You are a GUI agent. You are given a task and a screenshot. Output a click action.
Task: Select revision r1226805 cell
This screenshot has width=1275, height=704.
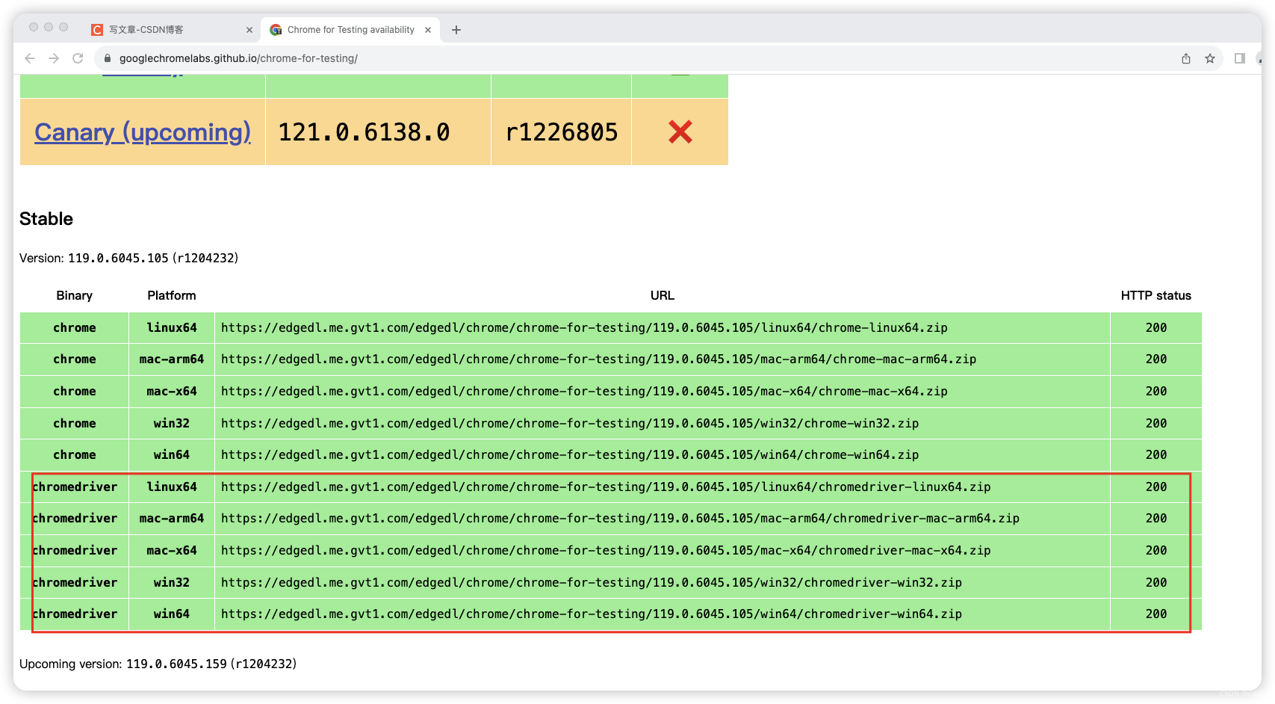[562, 132]
